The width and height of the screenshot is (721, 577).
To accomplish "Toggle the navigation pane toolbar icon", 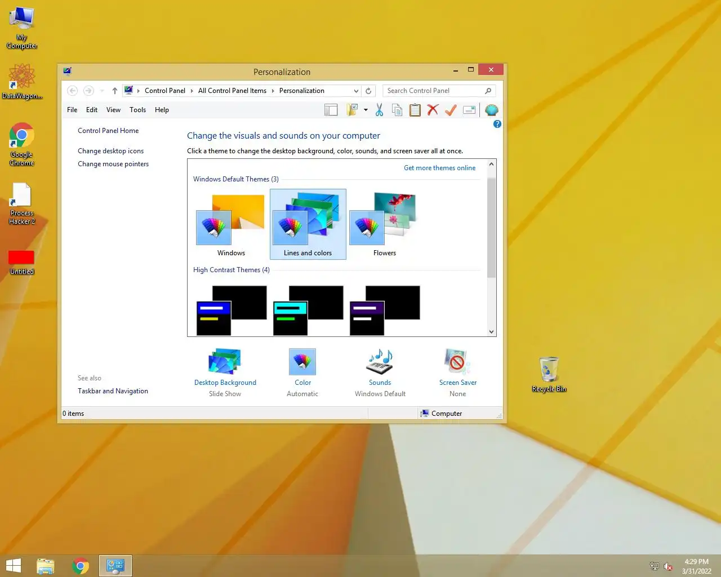I will click(331, 110).
